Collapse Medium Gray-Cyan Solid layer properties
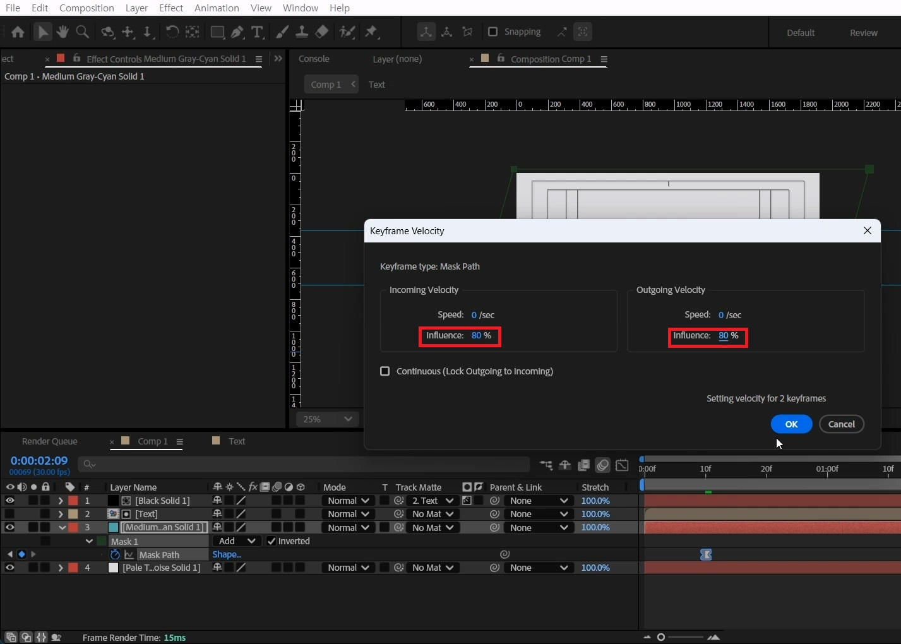This screenshot has width=901, height=644. coord(62,527)
